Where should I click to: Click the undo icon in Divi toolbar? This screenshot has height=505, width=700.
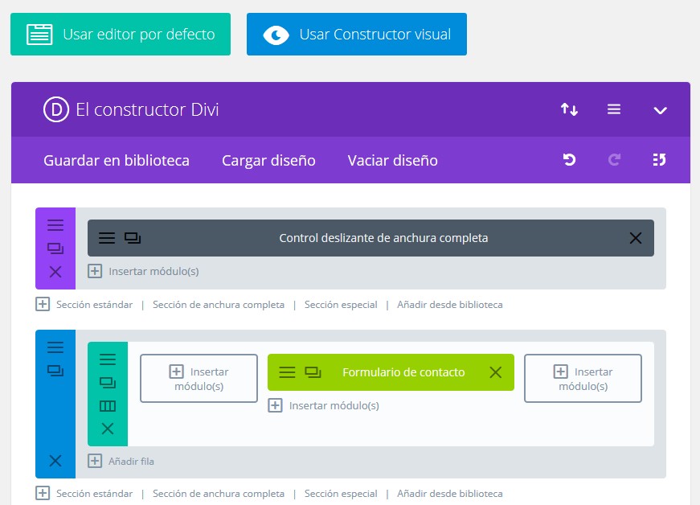click(x=569, y=160)
